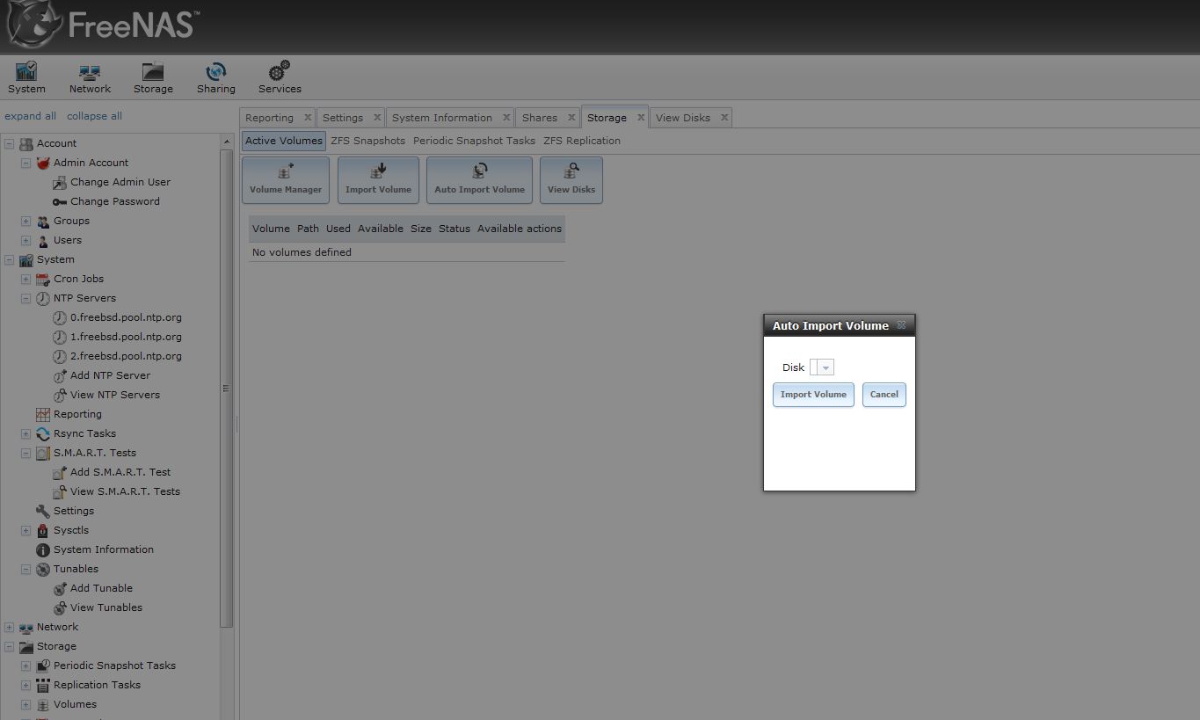Image resolution: width=1200 pixels, height=720 pixels.
Task: Close the Shares tab
Action: pos(571,117)
